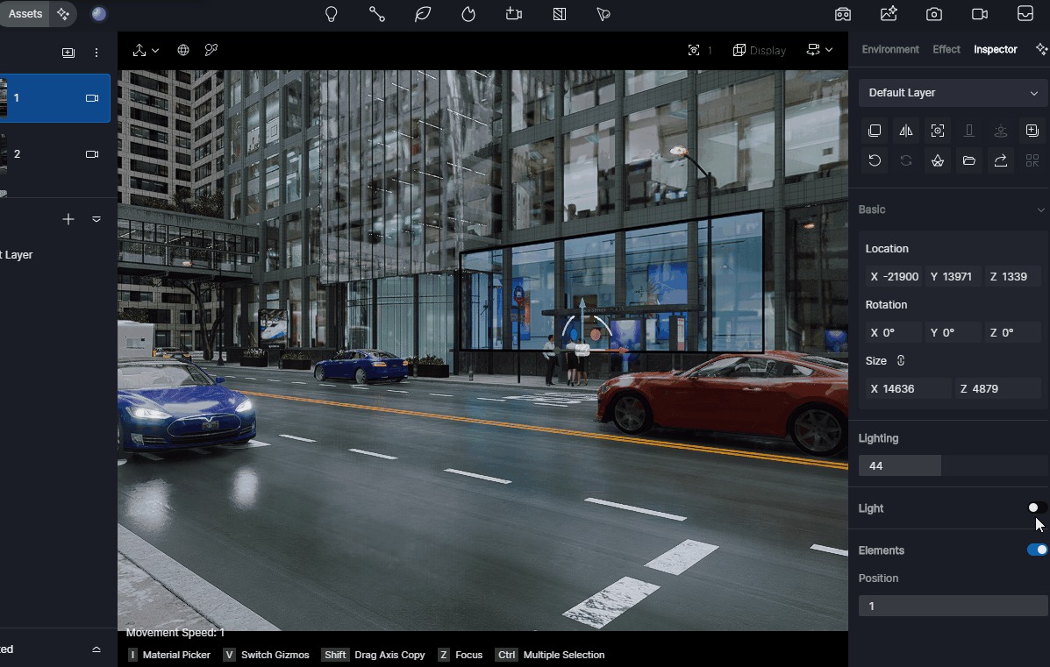
Task: Click the selection cursor tool icon
Action: point(604,14)
